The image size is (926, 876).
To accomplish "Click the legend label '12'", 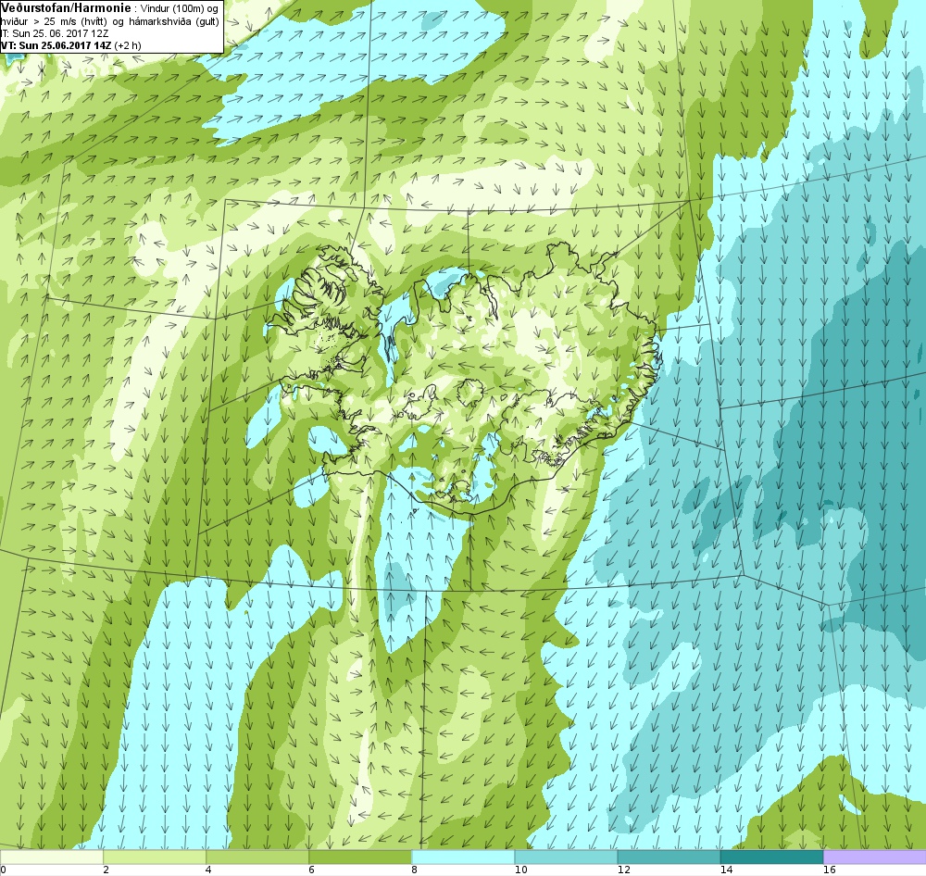I will (x=623, y=870).
